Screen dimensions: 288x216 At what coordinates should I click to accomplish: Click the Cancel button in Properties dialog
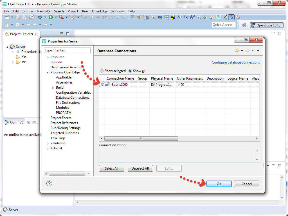[246, 184]
